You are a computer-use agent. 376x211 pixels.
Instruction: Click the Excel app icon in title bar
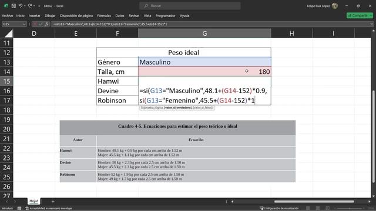pyautogui.click(x=6, y=6)
